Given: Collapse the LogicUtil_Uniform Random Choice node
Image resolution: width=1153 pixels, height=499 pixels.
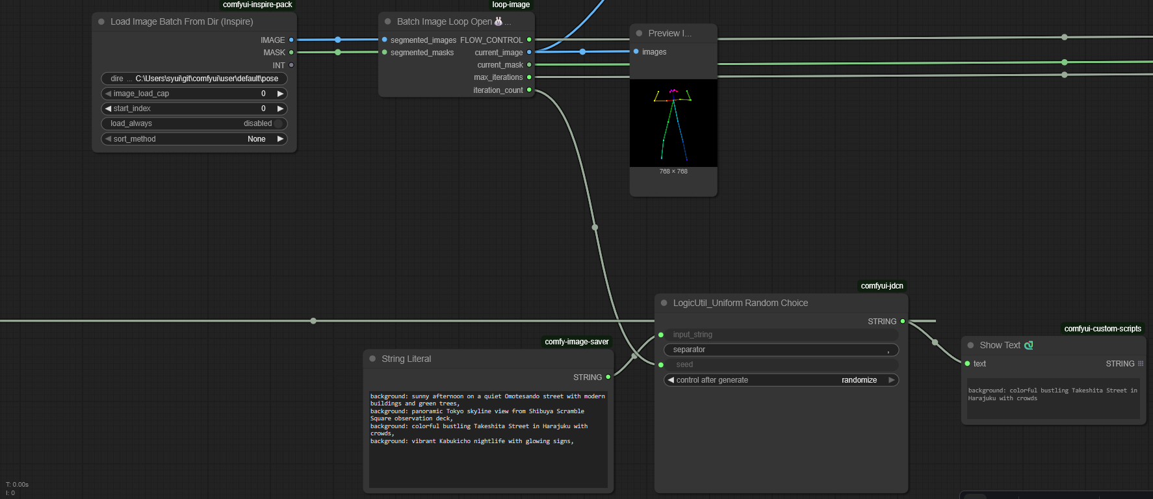Looking at the screenshot, I should click(x=664, y=303).
